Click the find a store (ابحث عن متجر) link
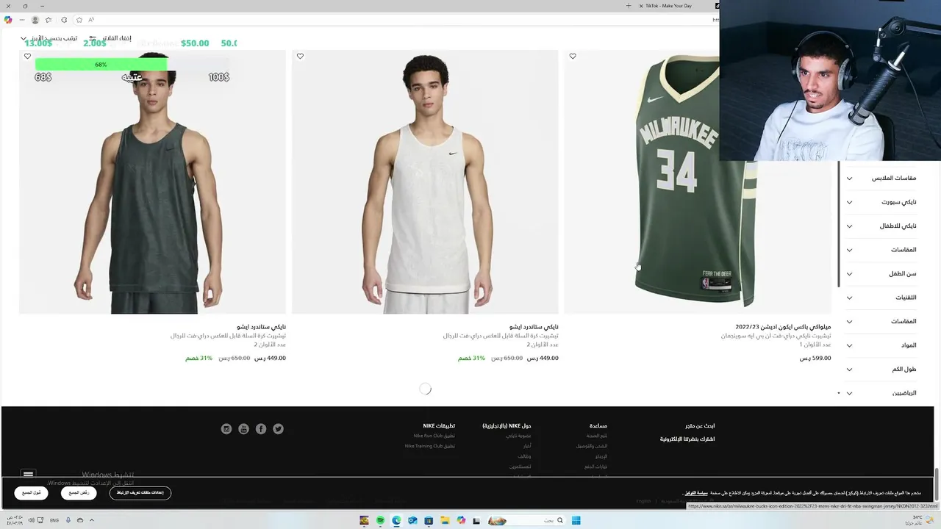The image size is (941, 529). point(700,426)
